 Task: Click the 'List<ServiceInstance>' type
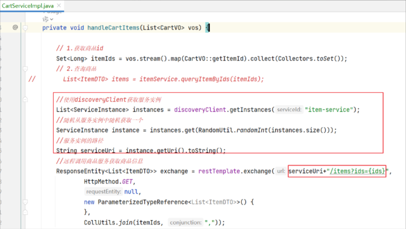[93, 110]
